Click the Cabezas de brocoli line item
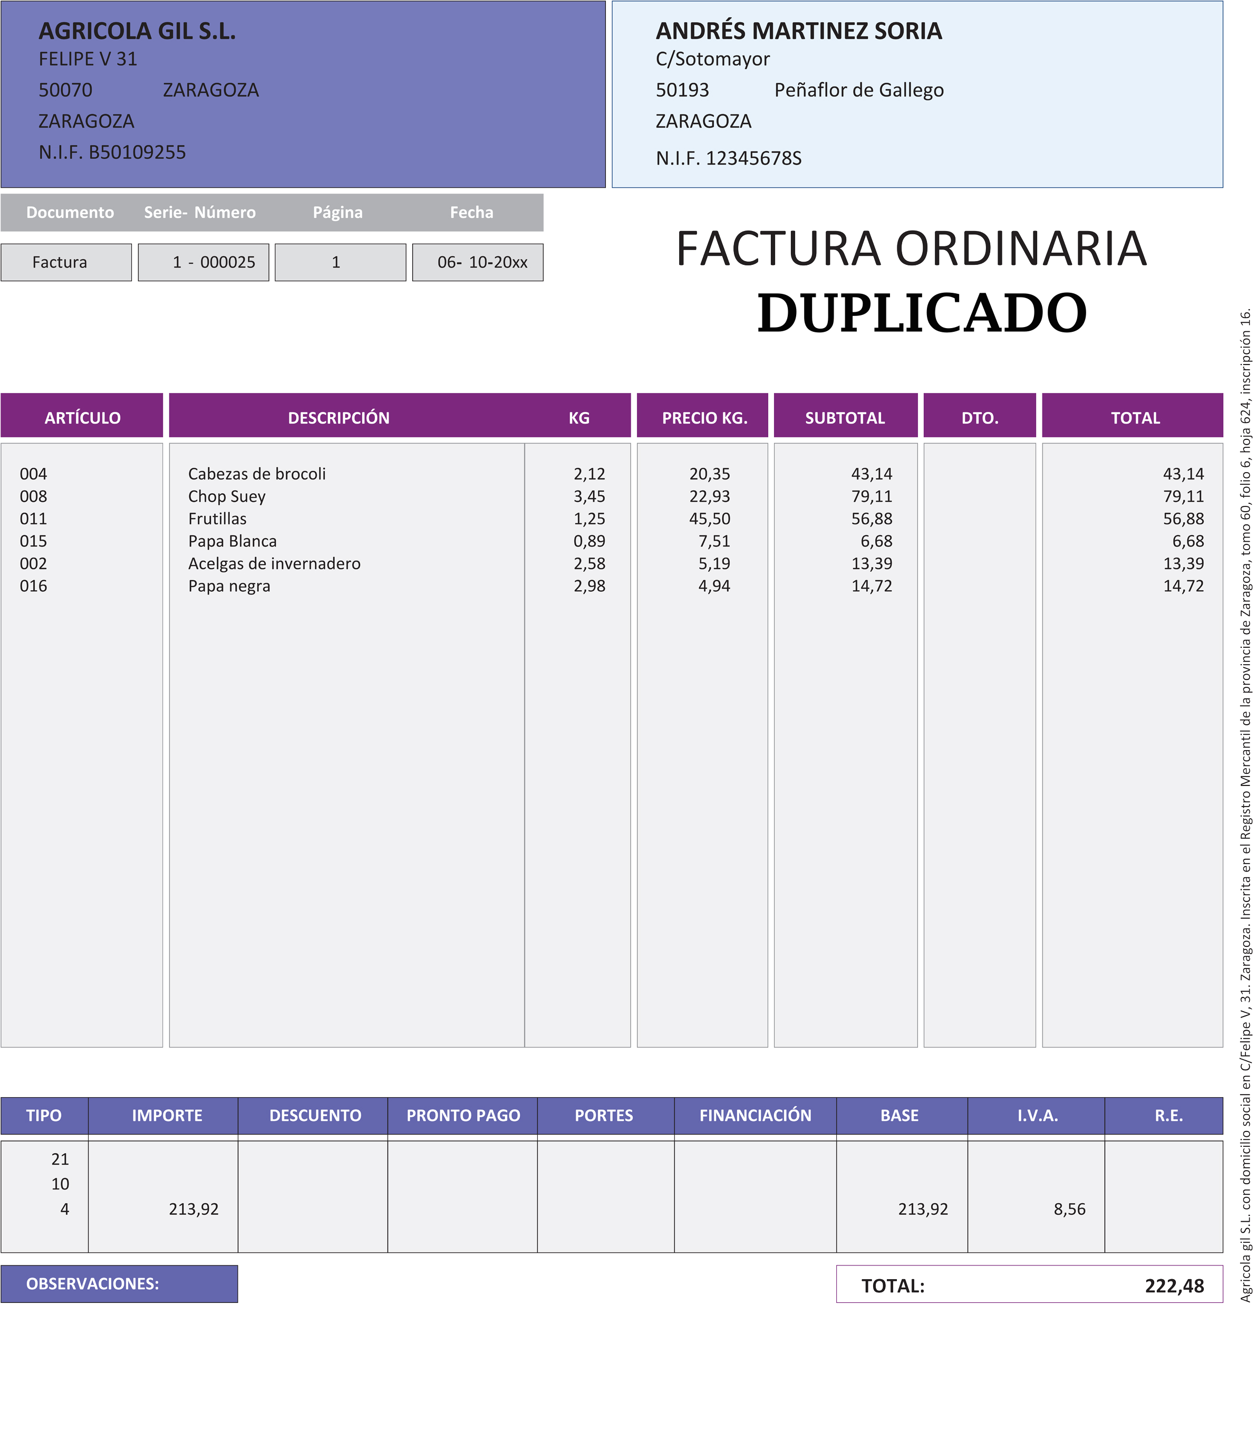 [256, 474]
